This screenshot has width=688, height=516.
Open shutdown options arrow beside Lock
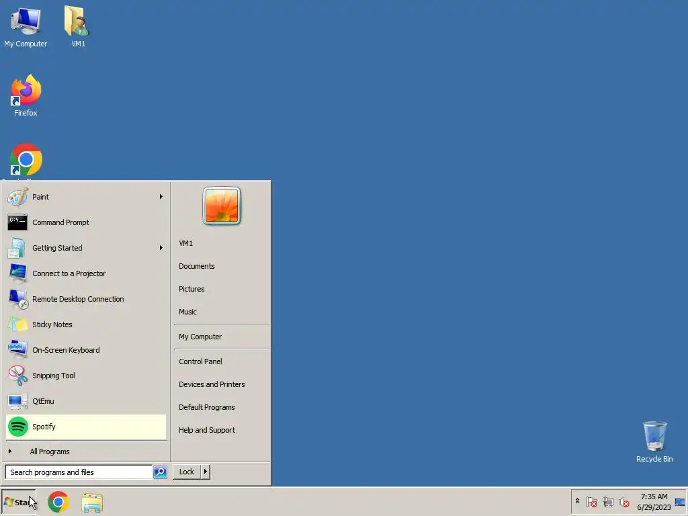pos(206,472)
